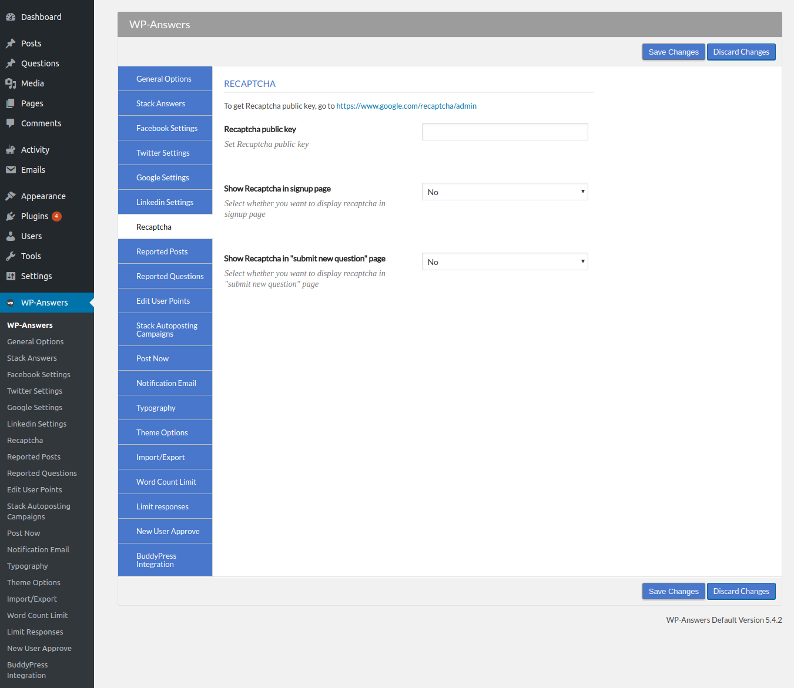
Task: Open the Comments speech bubble icon
Action: pyautogui.click(x=11, y=123)
